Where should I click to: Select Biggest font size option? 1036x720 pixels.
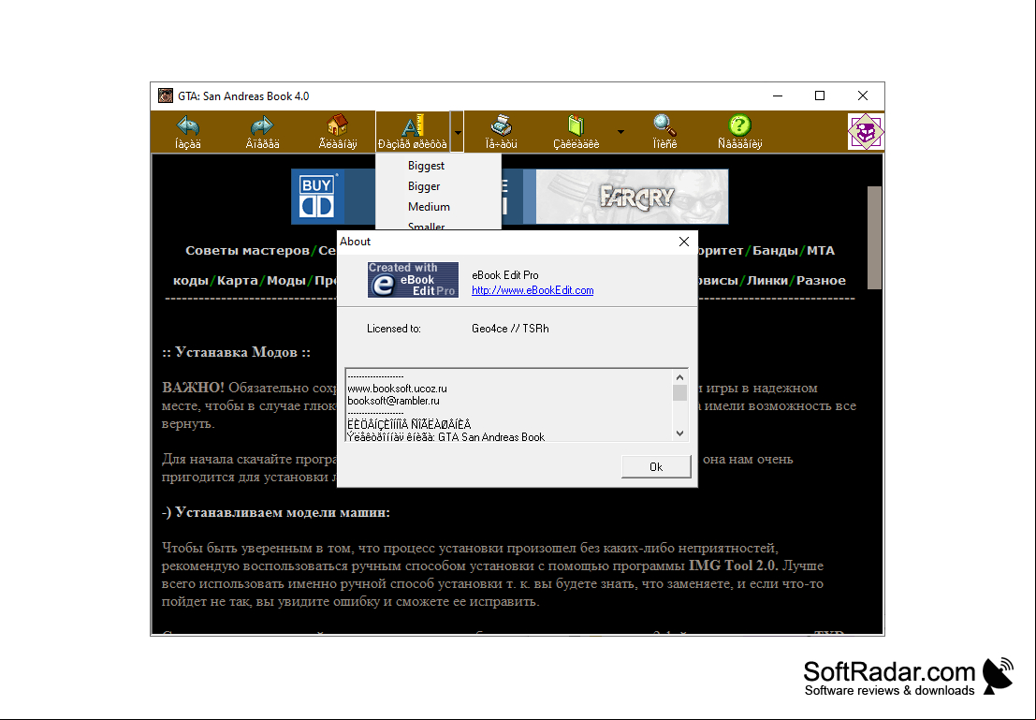click(x=426, y=166)
